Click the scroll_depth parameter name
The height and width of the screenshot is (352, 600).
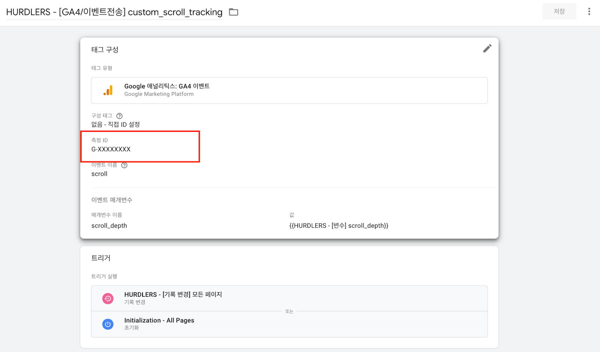coord(109,225)
